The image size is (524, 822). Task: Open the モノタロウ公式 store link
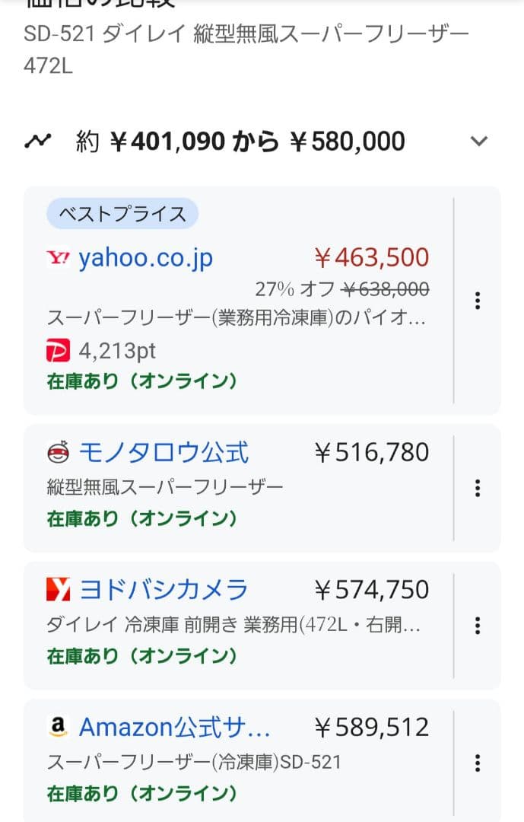point(164,451)
